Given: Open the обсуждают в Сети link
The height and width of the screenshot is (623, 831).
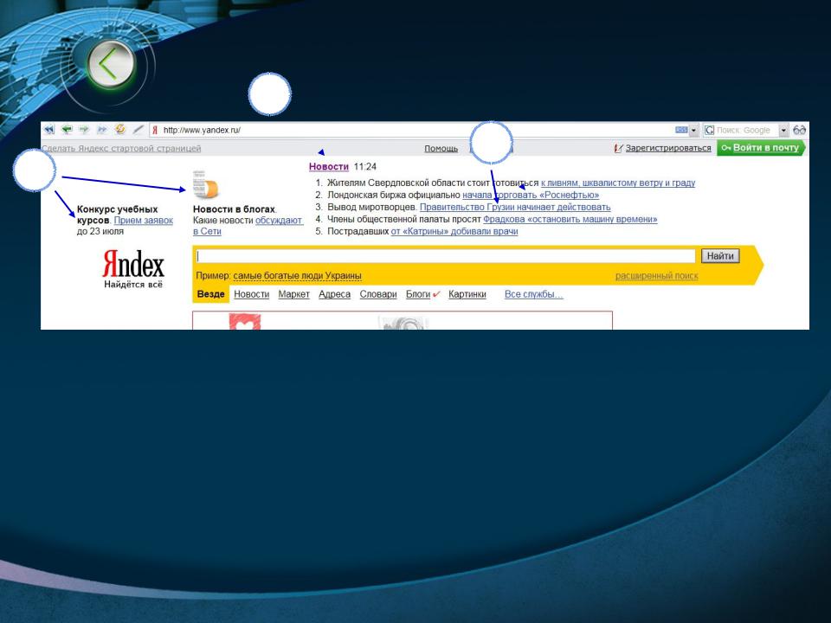Looking at the screenshot, I should click(x=278, y=221).
